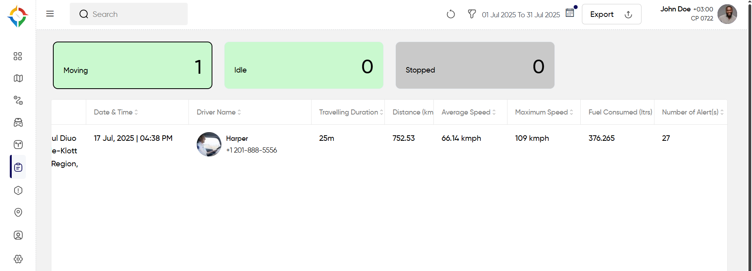
Task: Click the date range text
Action: (521, 15)
